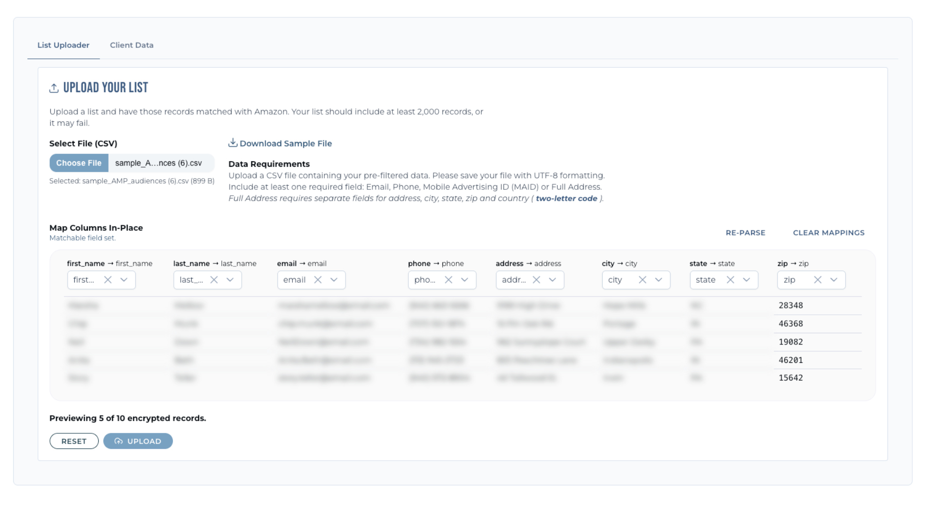Clear the zip mapping with its X
This screenshot has width=926, height=509.
pyautogui.click(x=818, y=280)
